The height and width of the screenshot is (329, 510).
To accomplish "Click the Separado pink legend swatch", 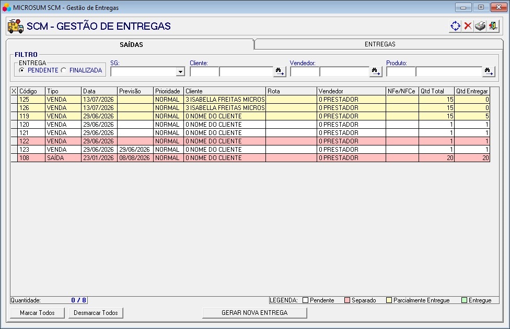I will [x=347, y=300].
